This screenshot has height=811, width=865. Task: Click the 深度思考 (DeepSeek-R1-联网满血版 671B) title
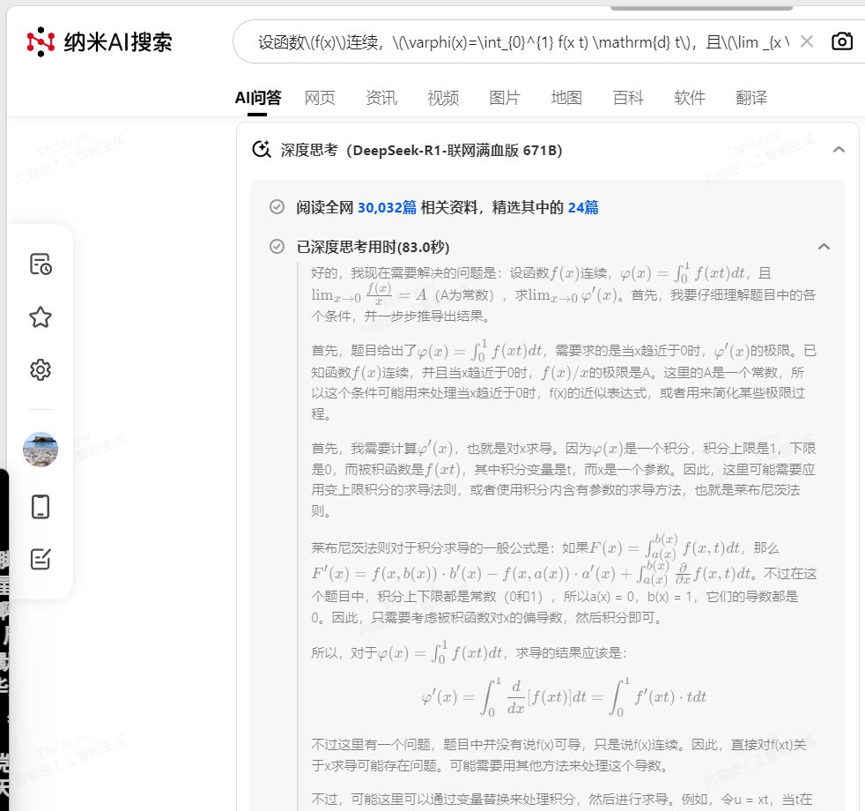click(x=421, y=150)
